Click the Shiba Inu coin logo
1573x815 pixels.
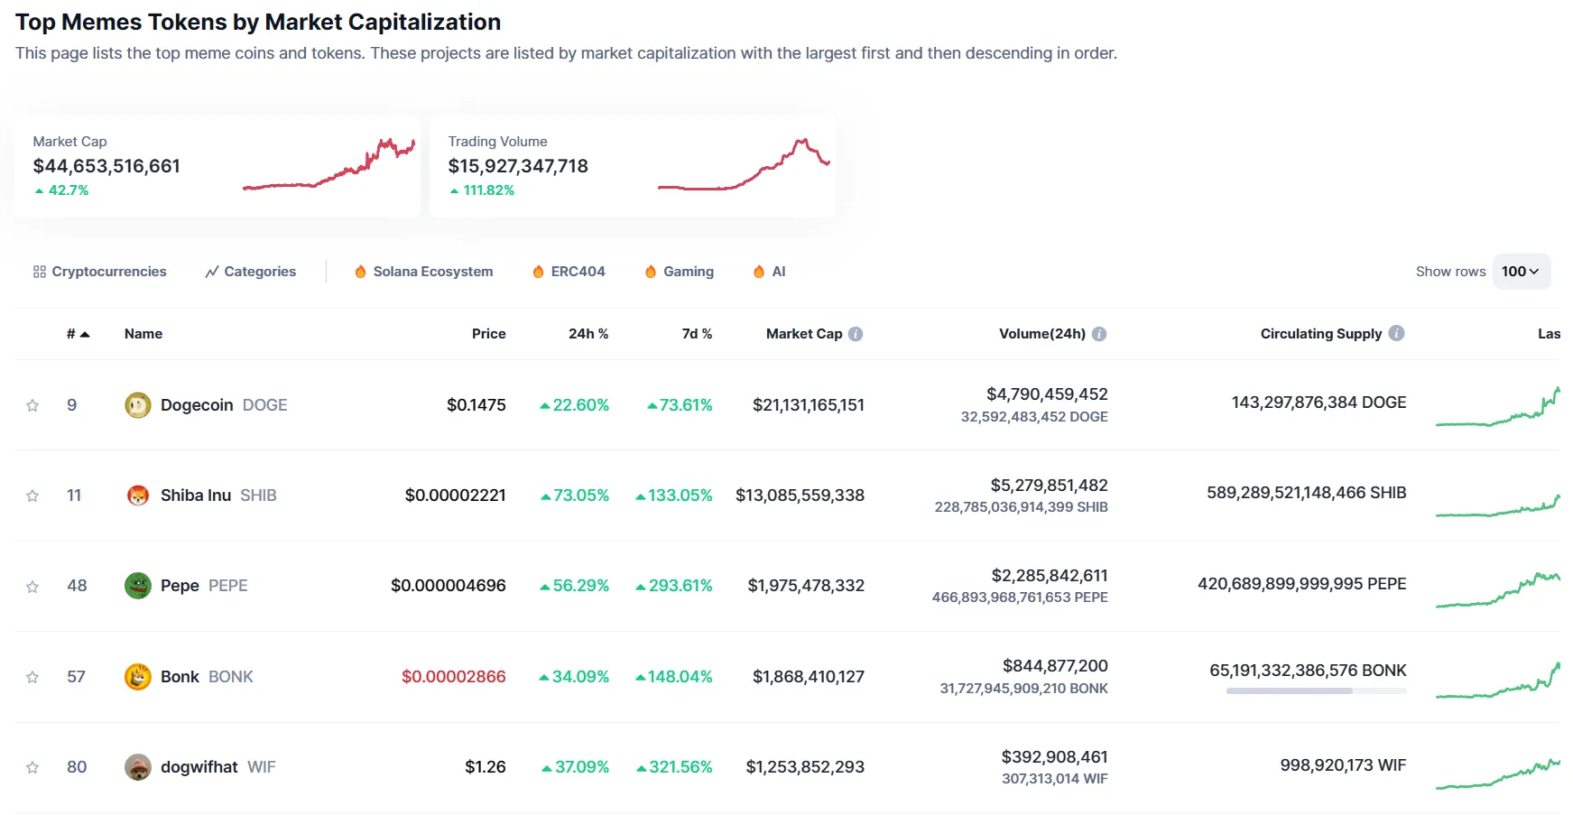pos(137,495)
